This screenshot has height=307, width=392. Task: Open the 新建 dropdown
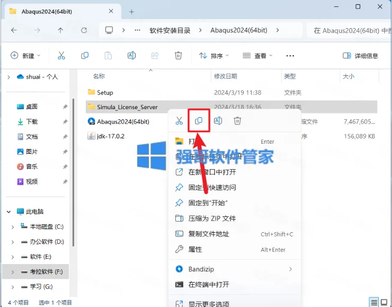[x=25, y=56]
